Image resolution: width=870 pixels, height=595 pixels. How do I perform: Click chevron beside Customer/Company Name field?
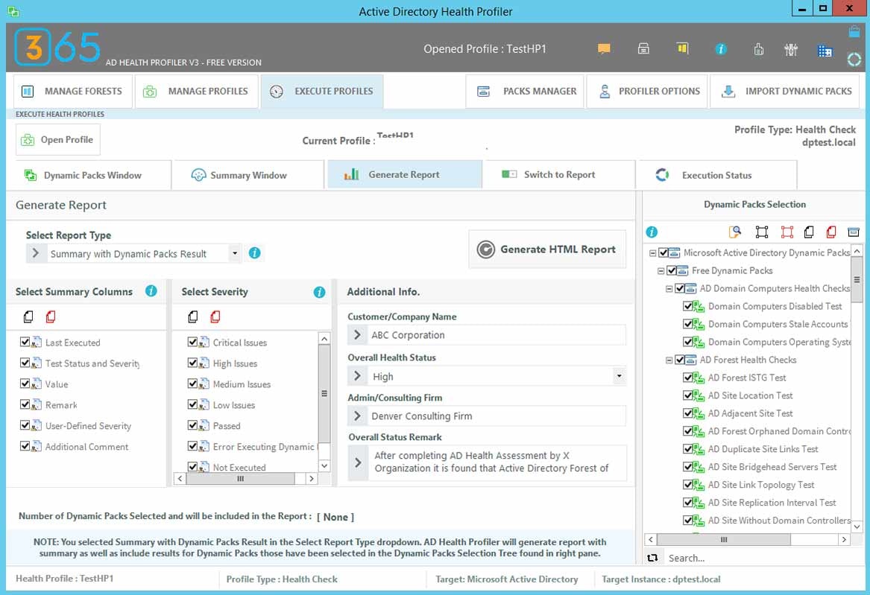point(357,334)
